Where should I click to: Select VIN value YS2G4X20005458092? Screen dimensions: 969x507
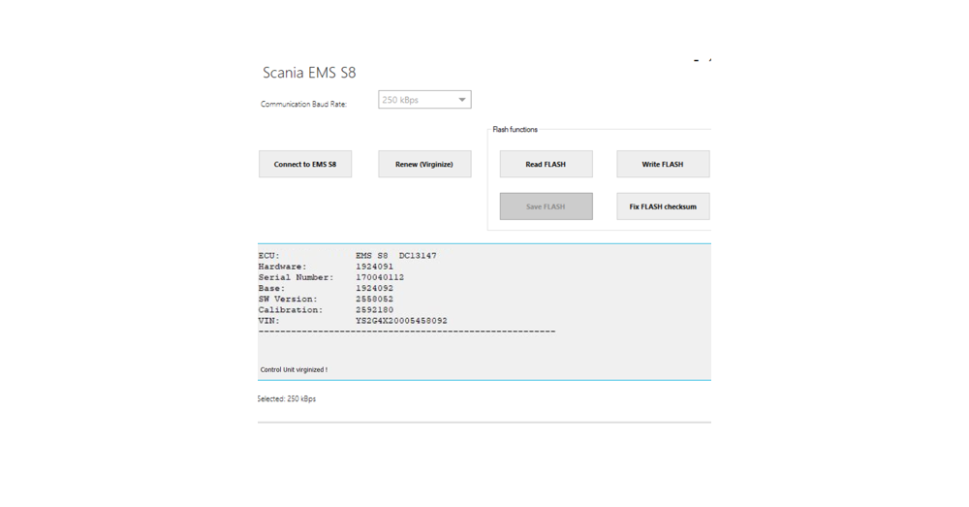point(401,321)
